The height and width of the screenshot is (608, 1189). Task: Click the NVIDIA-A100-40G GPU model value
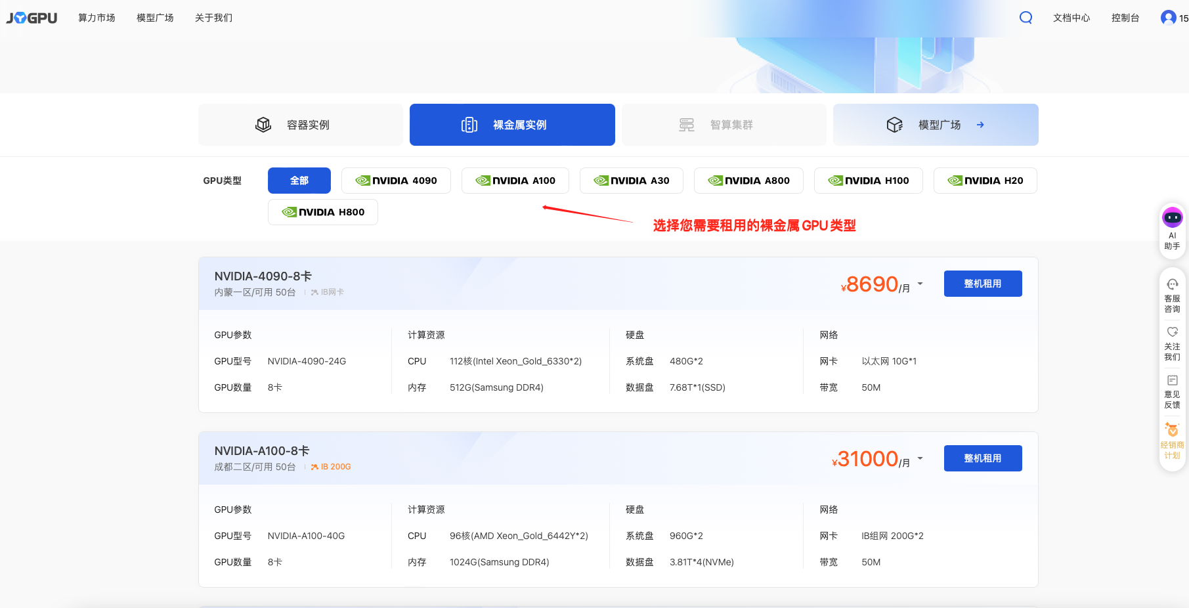pyautogui.click(x=306, y=536)
